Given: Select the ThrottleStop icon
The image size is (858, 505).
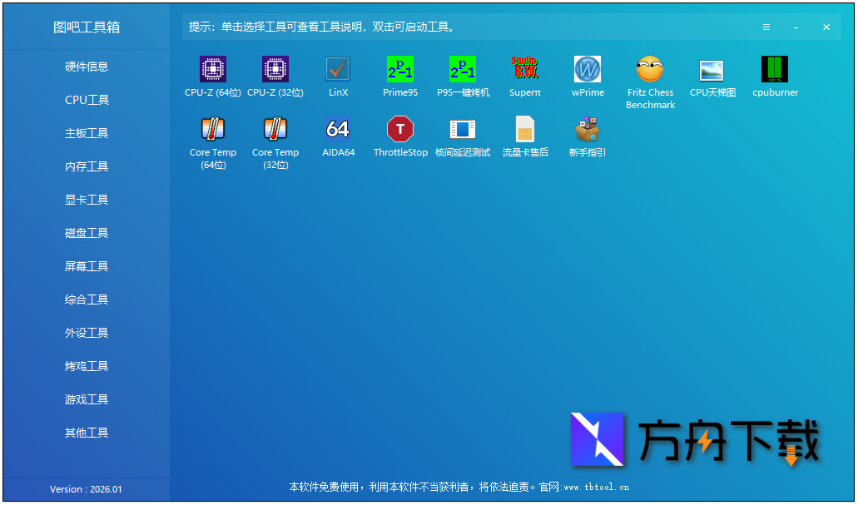Looking at the screenshot, I should click(x=400, y=133).
